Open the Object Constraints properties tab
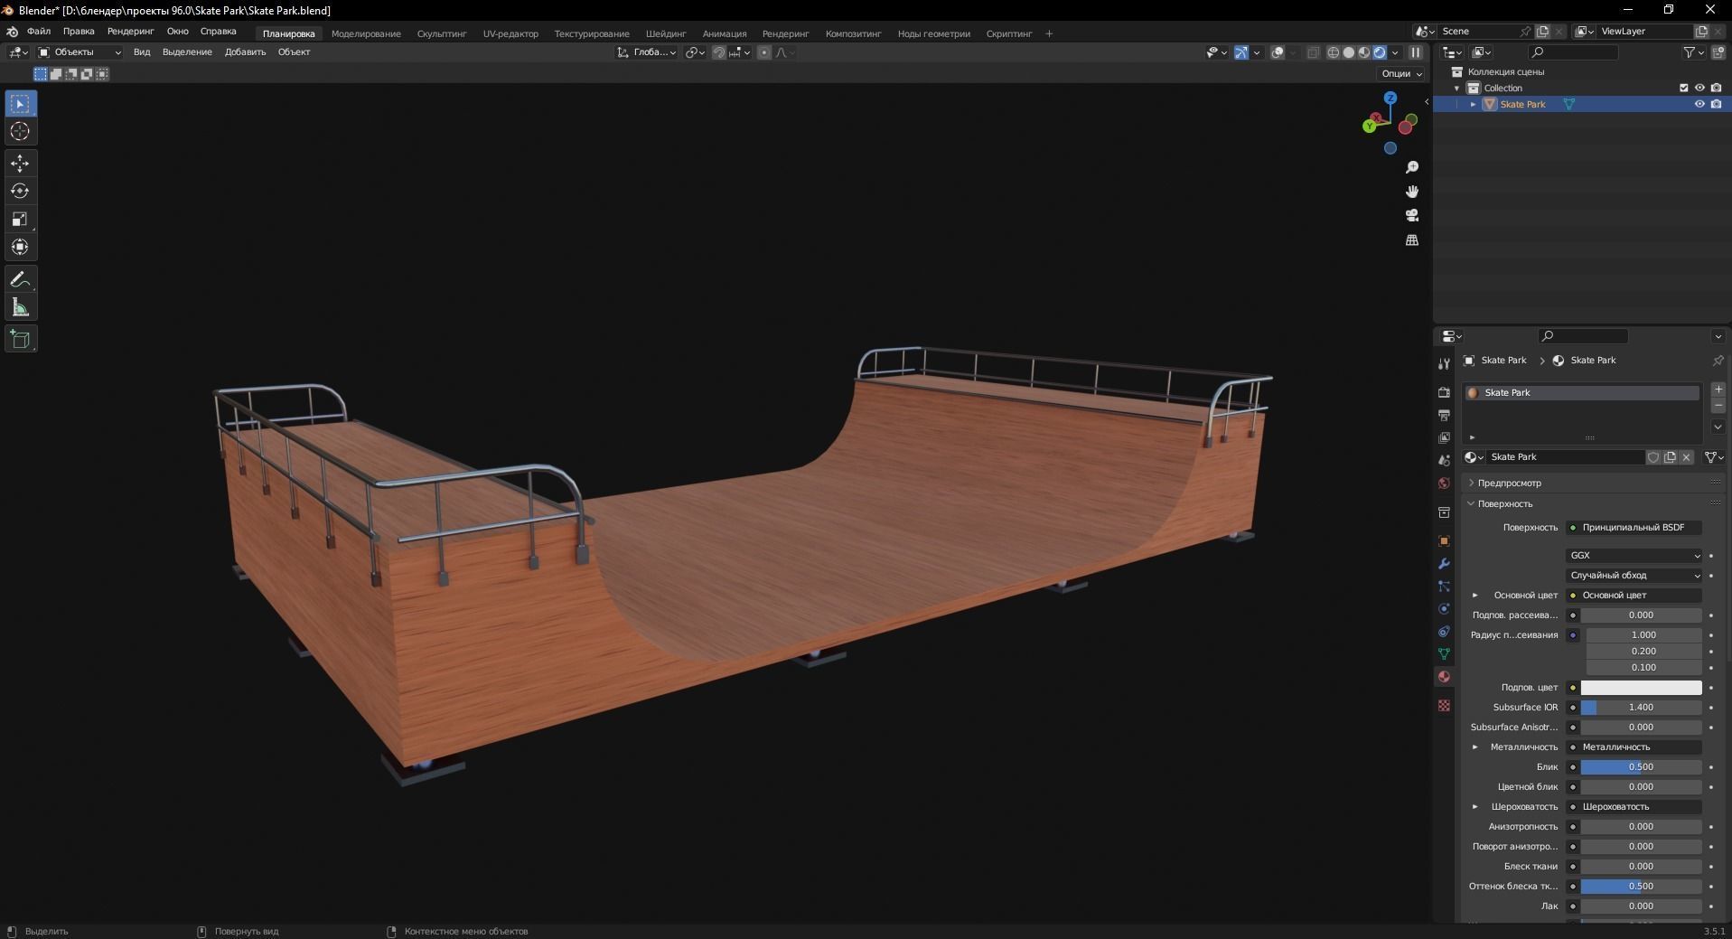This screenshot has height=939, width=1732. click(1444, 632)
